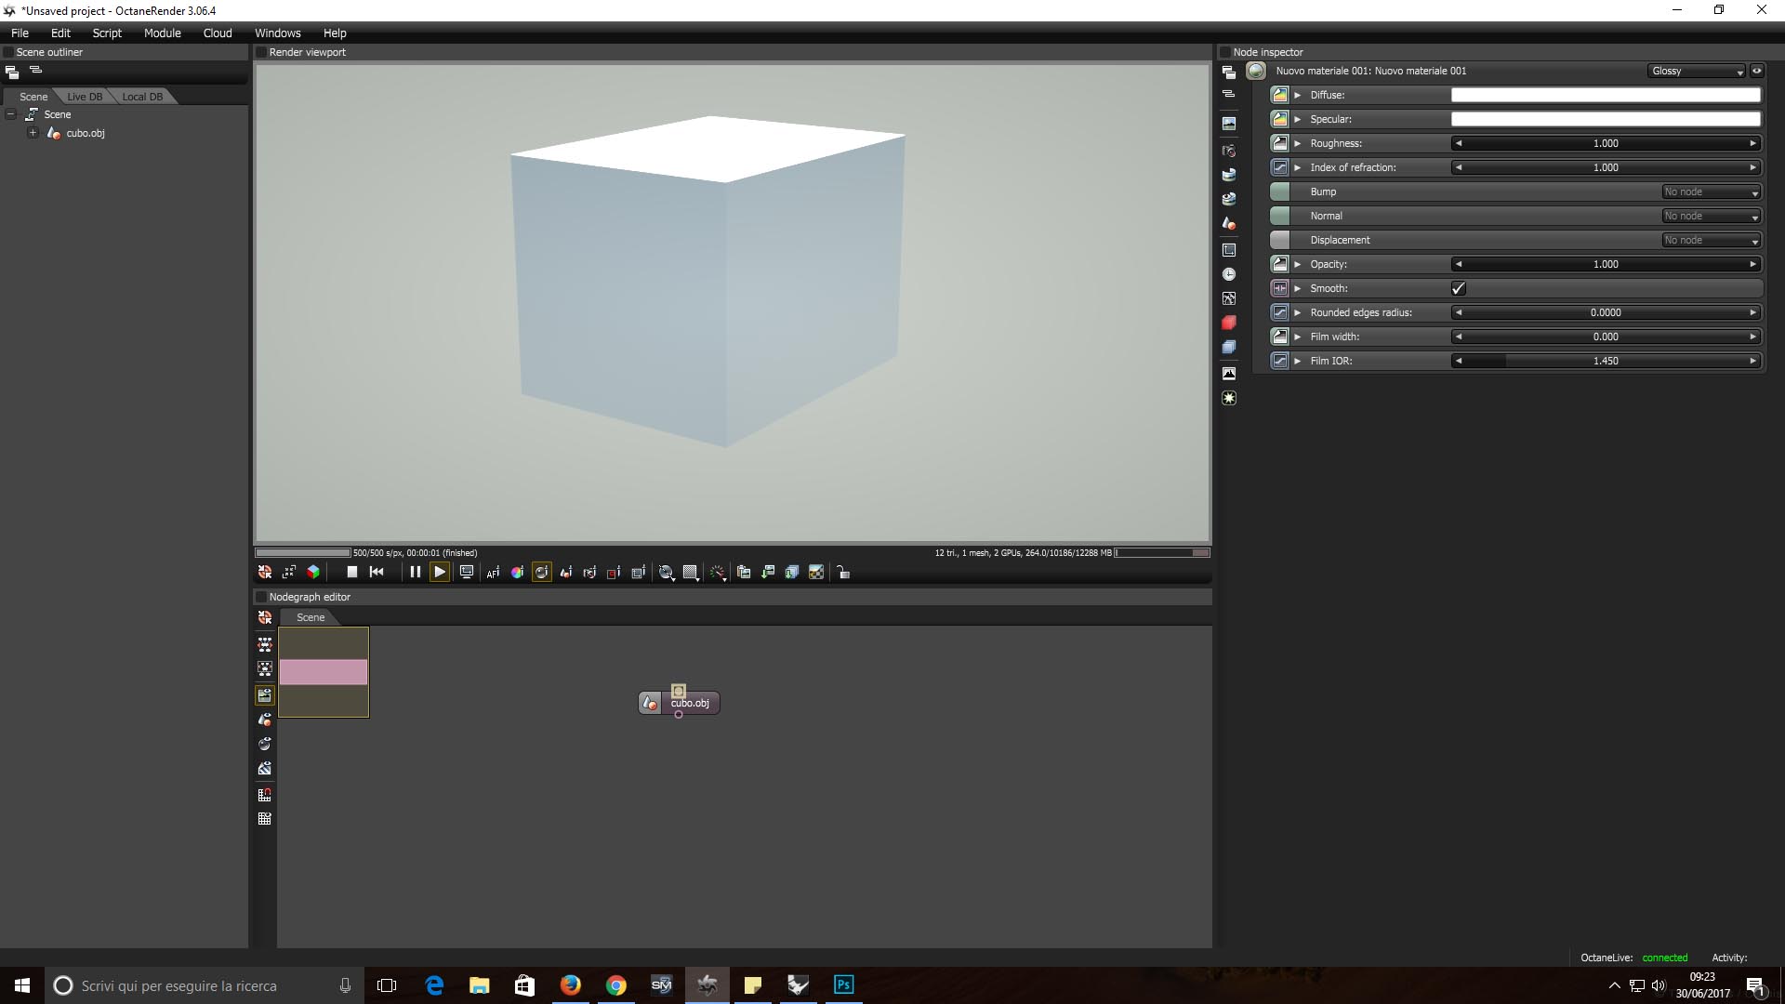This screenshot has width=1785, height=1004.
Task: Open the camera settings icon in inspector sidebar
Action: [x=1229, y=151]
